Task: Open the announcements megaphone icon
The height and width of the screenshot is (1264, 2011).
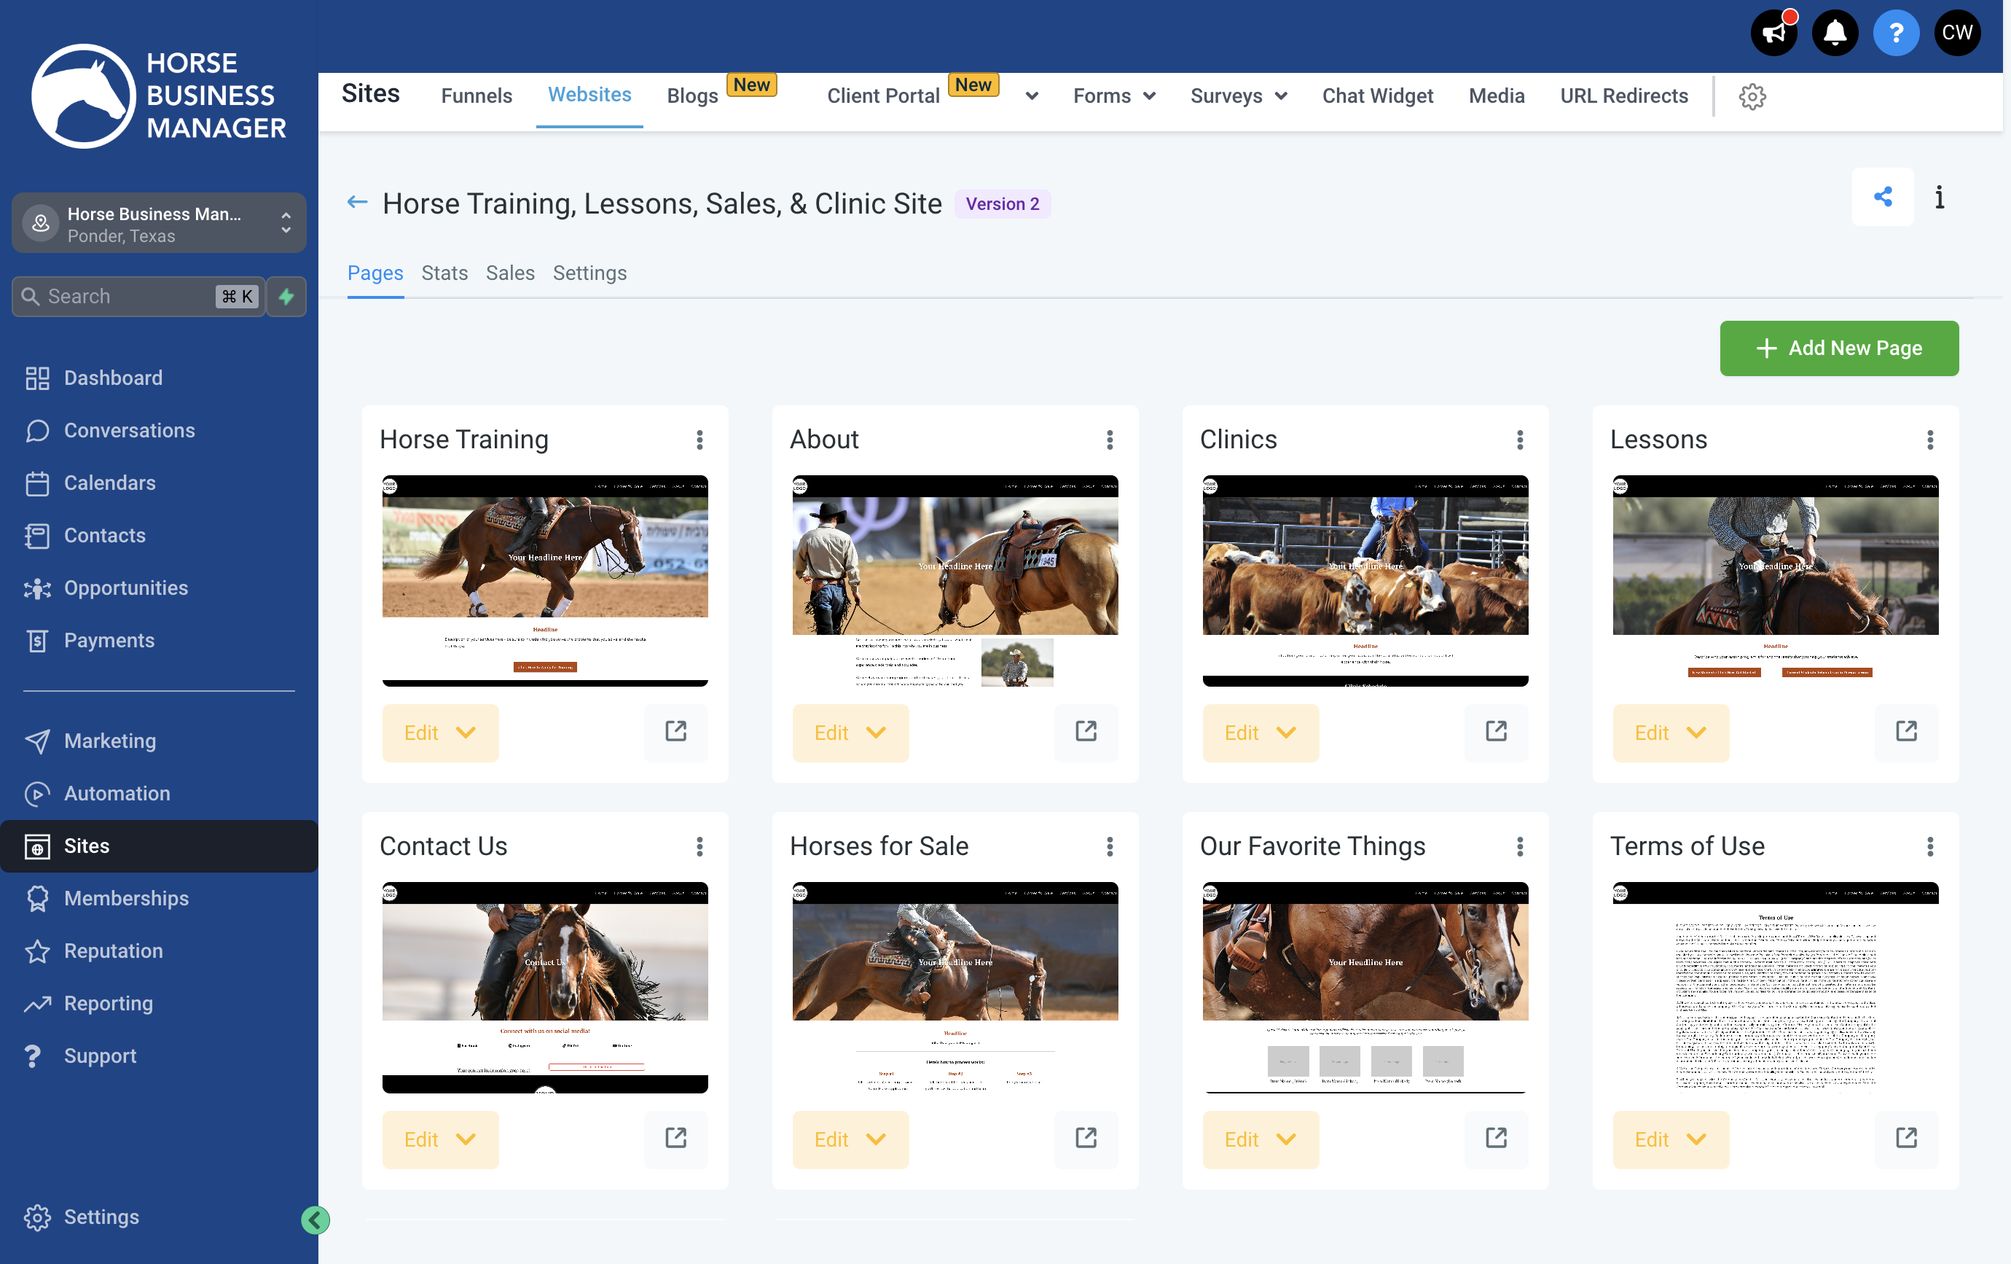Action: click(1773, 34)
